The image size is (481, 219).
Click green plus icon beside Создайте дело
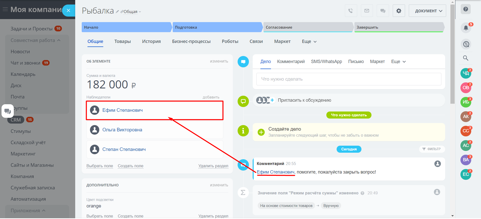(261, 132)
